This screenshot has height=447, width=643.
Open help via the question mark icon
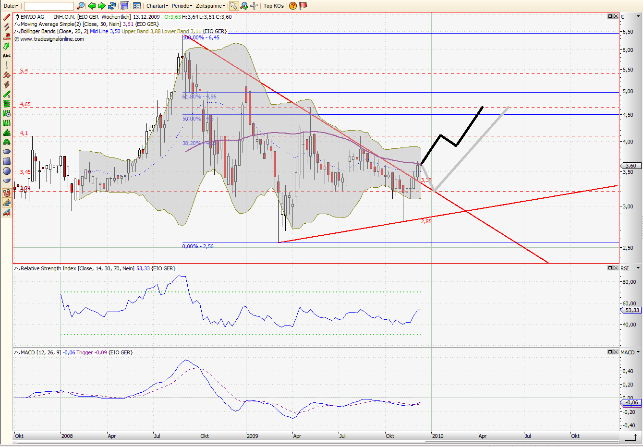pos(293,6)
